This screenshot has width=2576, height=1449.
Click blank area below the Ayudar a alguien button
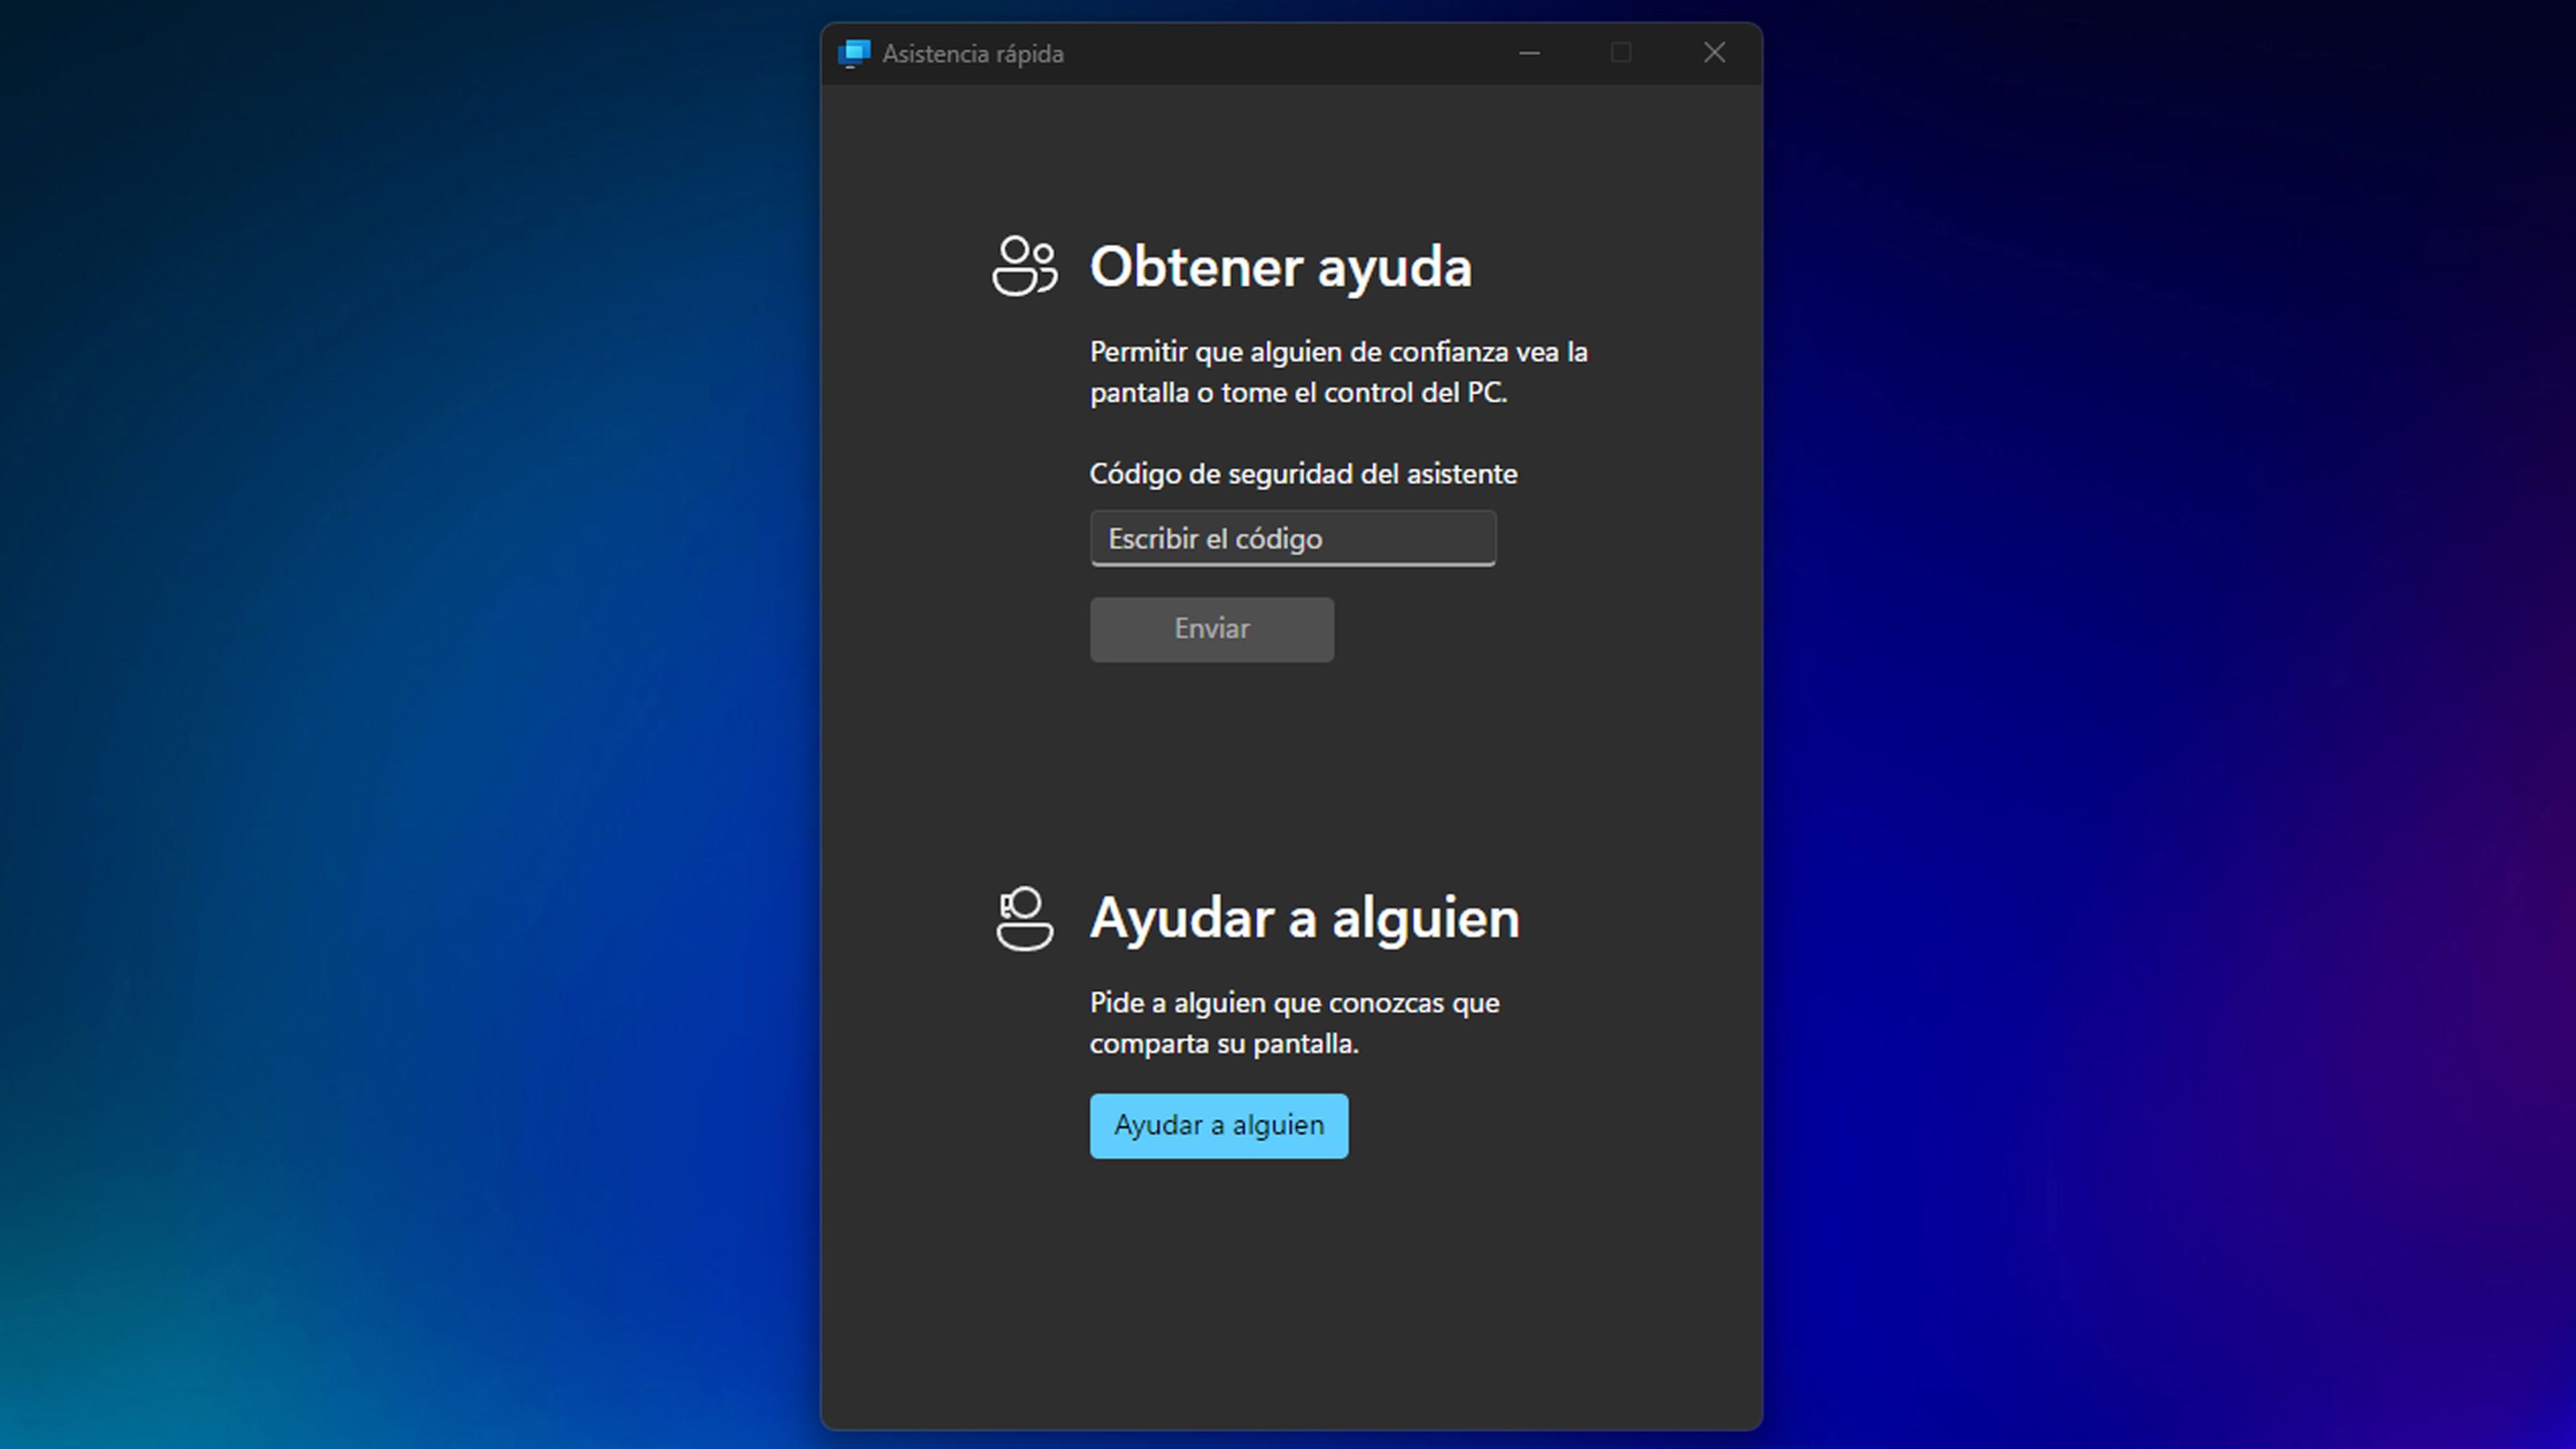tap(1290, 1300)
